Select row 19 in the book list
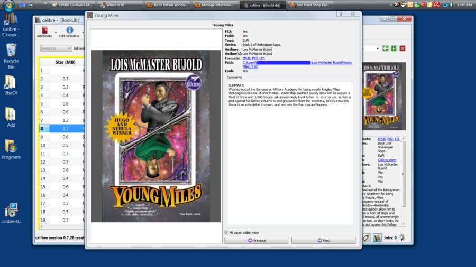 pyautogui.click(x=62, y=220)
